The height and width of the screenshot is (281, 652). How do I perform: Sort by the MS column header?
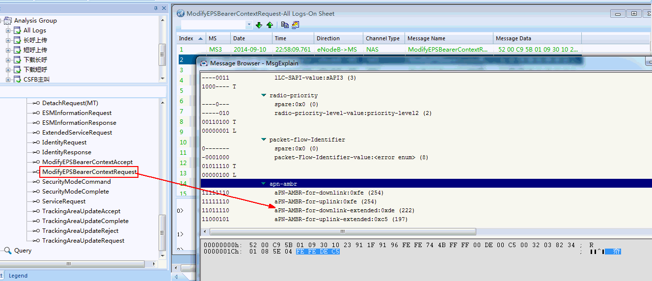218,38
